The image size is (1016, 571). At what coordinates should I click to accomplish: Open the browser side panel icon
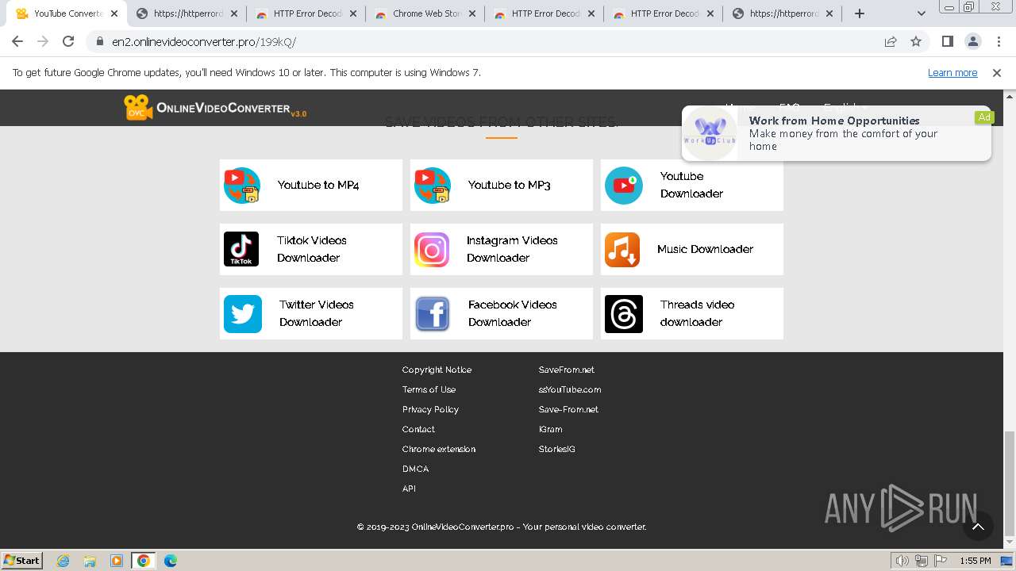point(948,41)
